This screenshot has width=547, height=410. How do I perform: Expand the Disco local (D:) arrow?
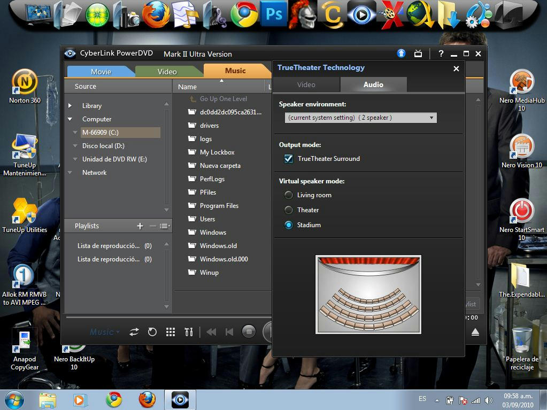pos(75,146)
